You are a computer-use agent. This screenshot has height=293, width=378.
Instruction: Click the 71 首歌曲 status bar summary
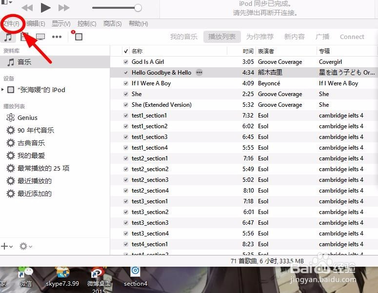pos(267,261)
